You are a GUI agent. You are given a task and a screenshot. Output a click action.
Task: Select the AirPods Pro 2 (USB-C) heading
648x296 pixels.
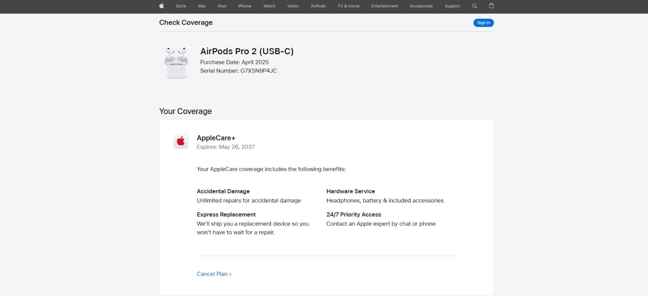coord(247,51)
